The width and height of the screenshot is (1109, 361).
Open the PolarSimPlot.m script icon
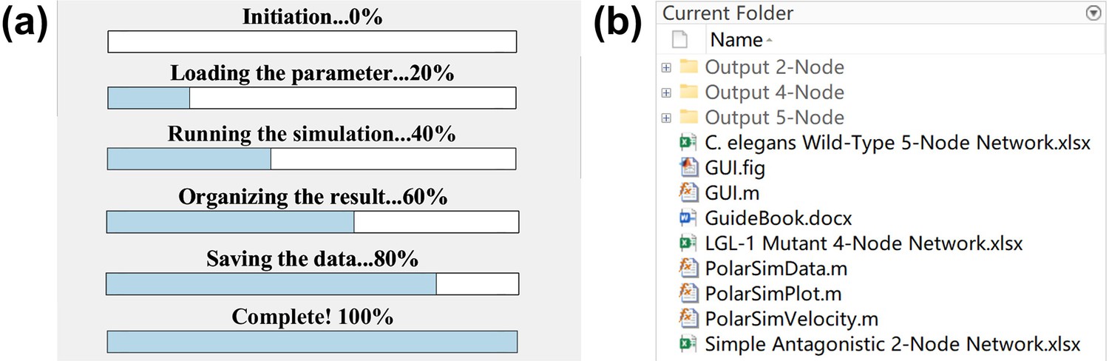(x=688, y=293)
